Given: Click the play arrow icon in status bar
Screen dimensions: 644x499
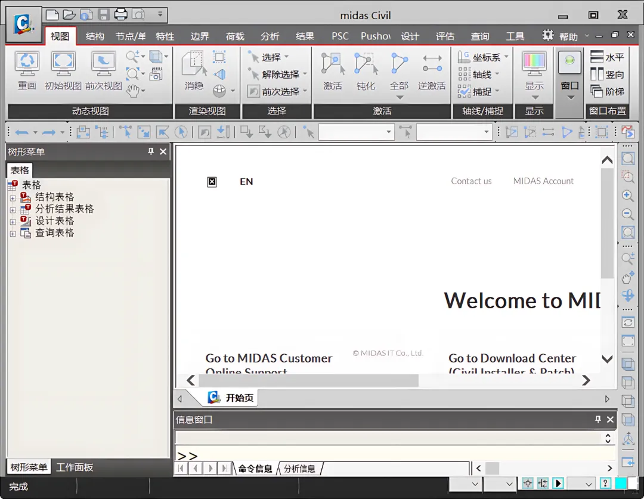Looking at the screenshot, I should pos(558,483).
